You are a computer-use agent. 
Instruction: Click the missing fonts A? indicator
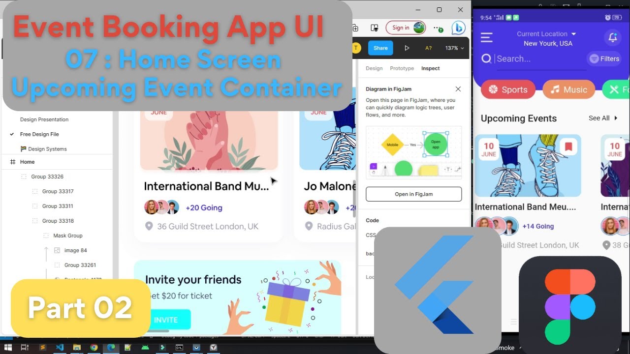(x=428, y=48)
